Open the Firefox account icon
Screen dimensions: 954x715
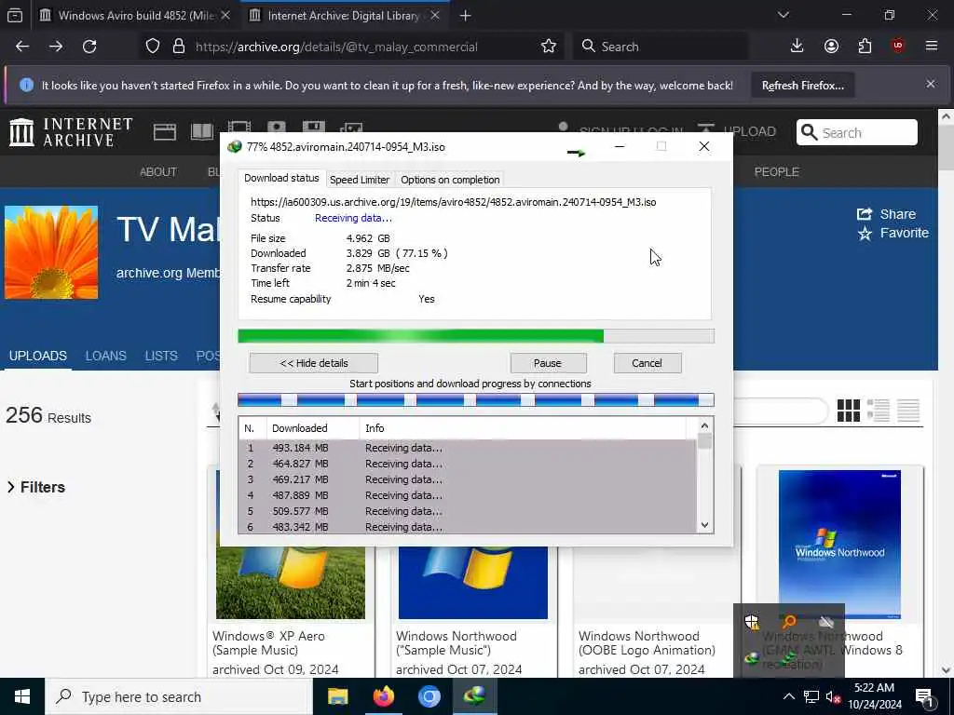point(831,47)
